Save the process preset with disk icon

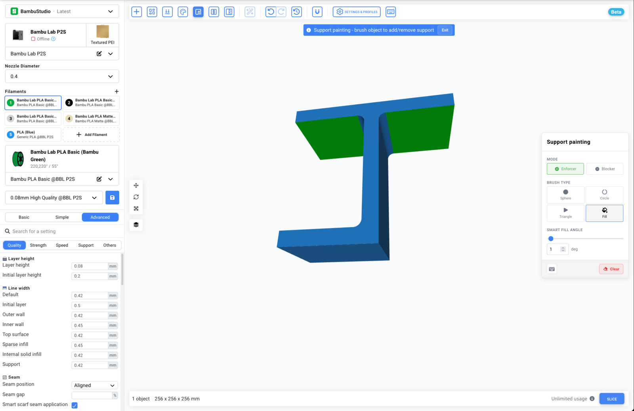[x=112, y=198]
